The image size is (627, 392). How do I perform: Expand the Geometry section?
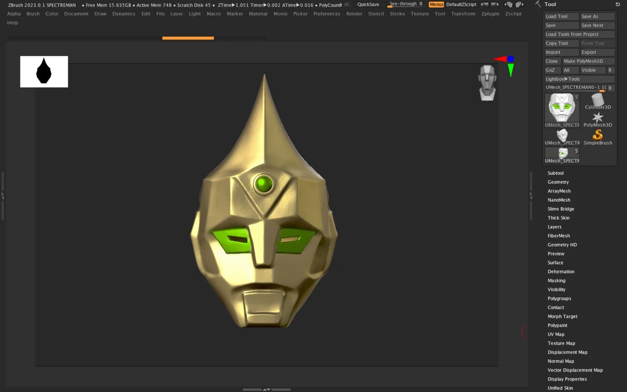tap(558, 182)
